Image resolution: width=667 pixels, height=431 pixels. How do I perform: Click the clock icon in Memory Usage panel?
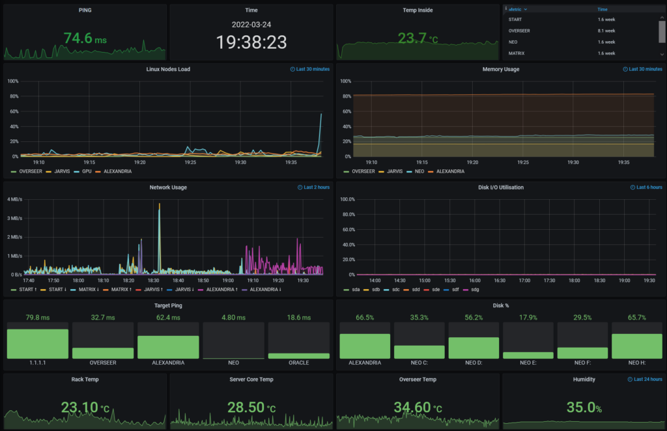(x=625, y=69)
